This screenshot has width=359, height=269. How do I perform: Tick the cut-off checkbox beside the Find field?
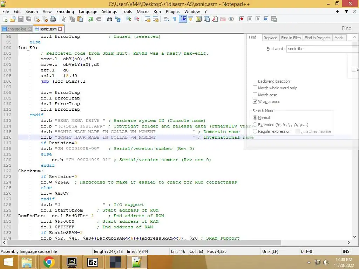(354, 69)
